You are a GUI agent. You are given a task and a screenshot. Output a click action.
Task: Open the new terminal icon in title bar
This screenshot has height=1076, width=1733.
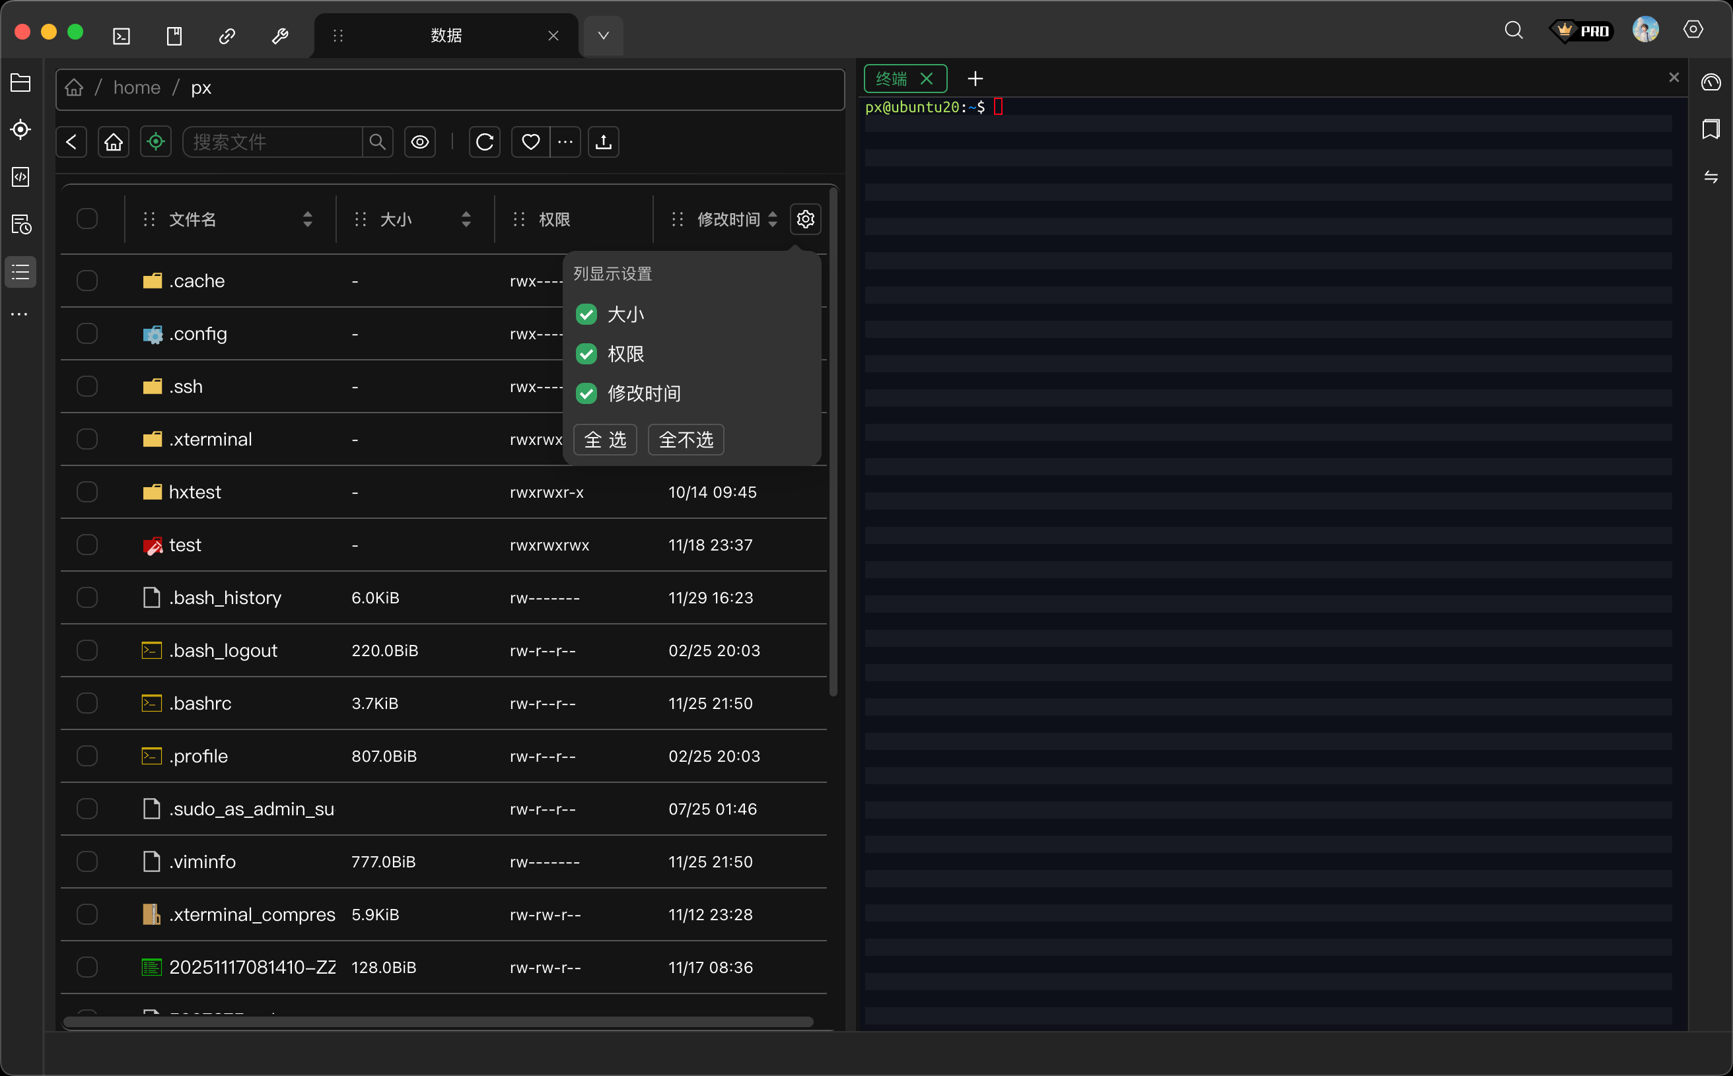point(122,36)
